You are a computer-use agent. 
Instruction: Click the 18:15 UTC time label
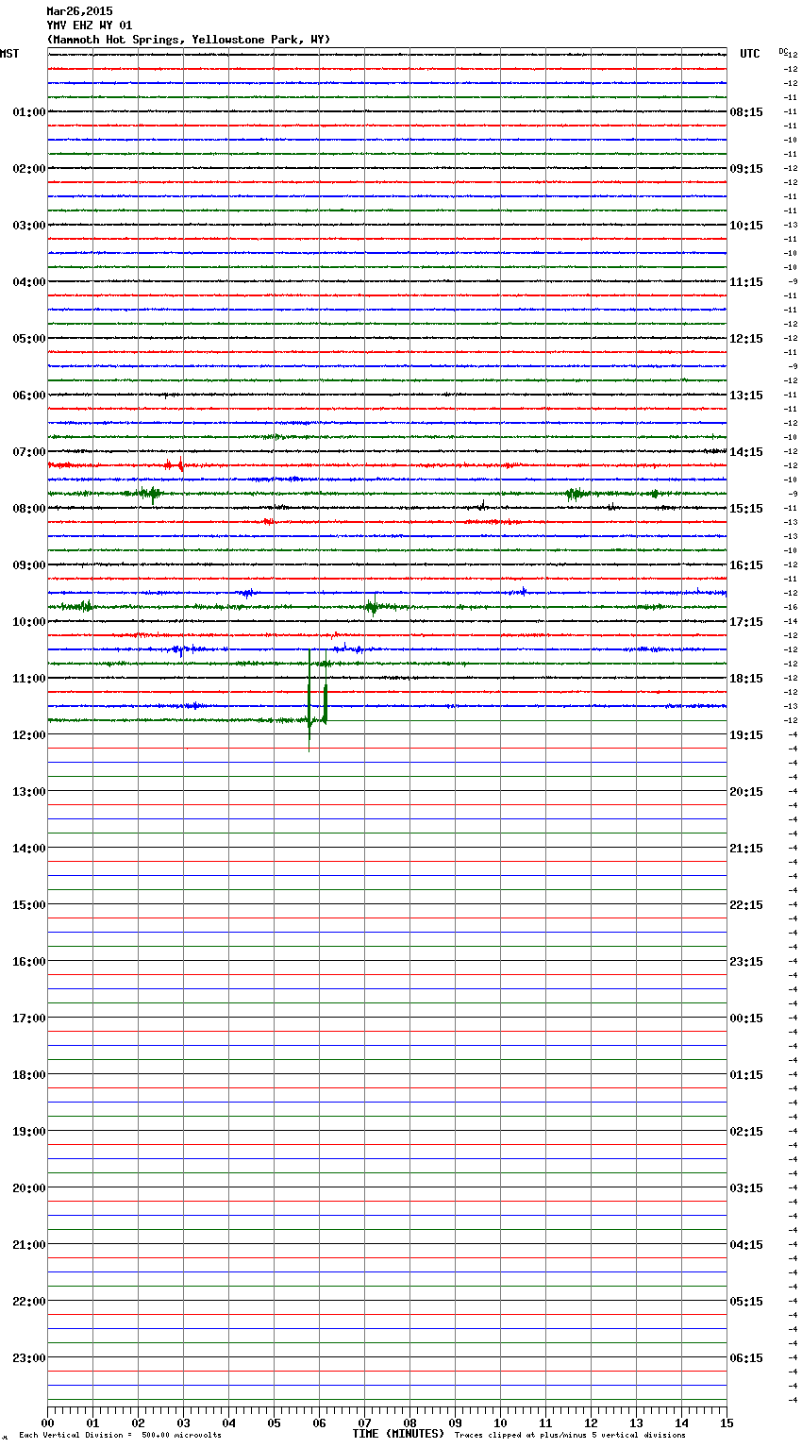click(x=746, y=679)
